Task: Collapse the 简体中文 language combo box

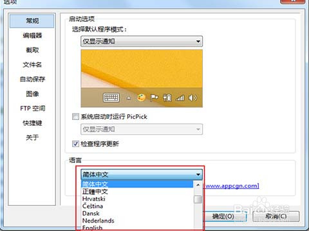Action: 142,175
